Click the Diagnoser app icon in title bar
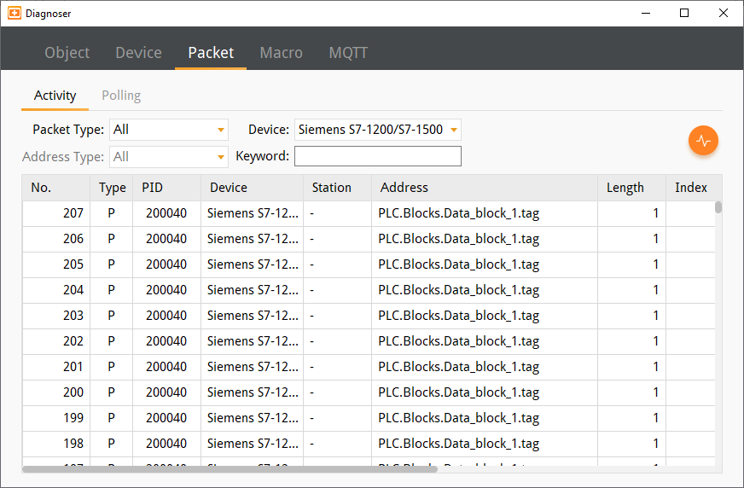Viewport: 744px width, 488px height. (14, 13)
